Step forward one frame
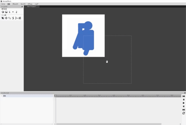 pyautogui.click(x=184, y=106)
